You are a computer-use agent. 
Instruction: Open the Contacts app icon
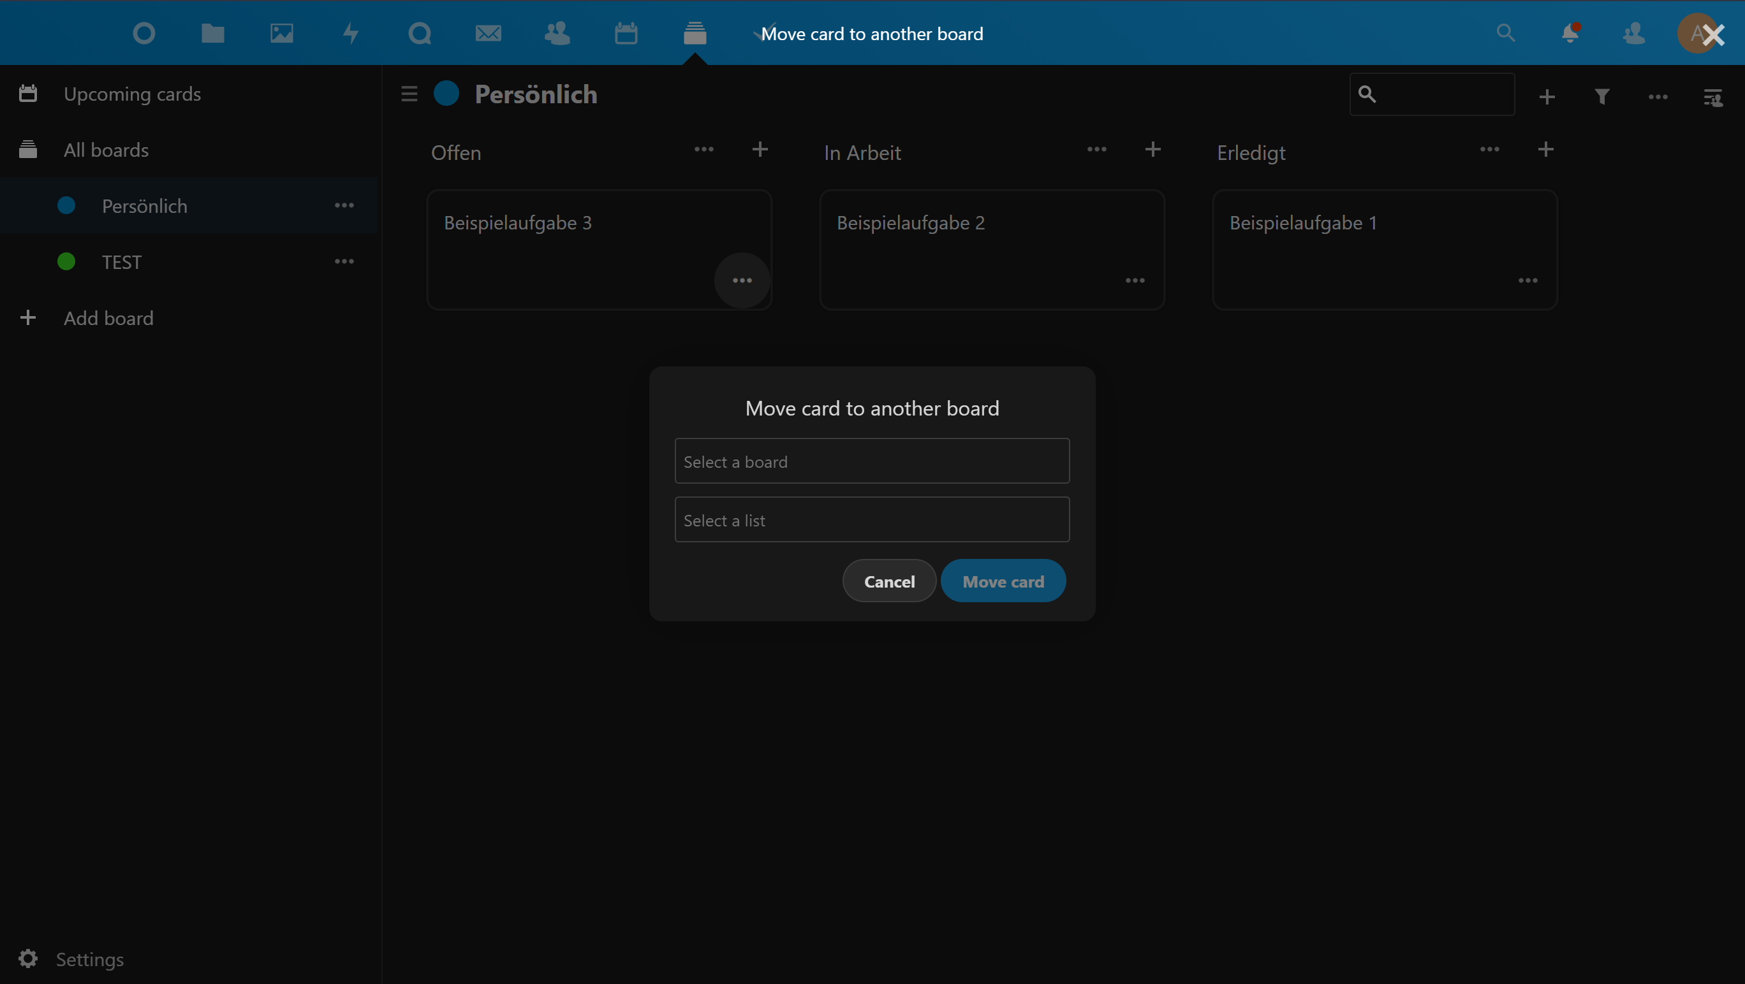click(x=557, y=33)
